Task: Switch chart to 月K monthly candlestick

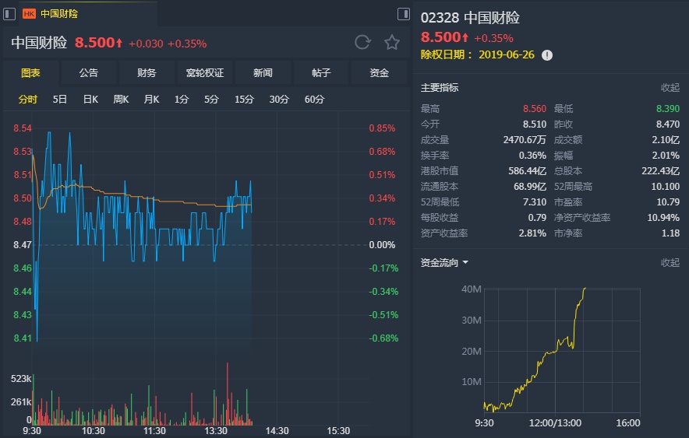Action: 152,100
